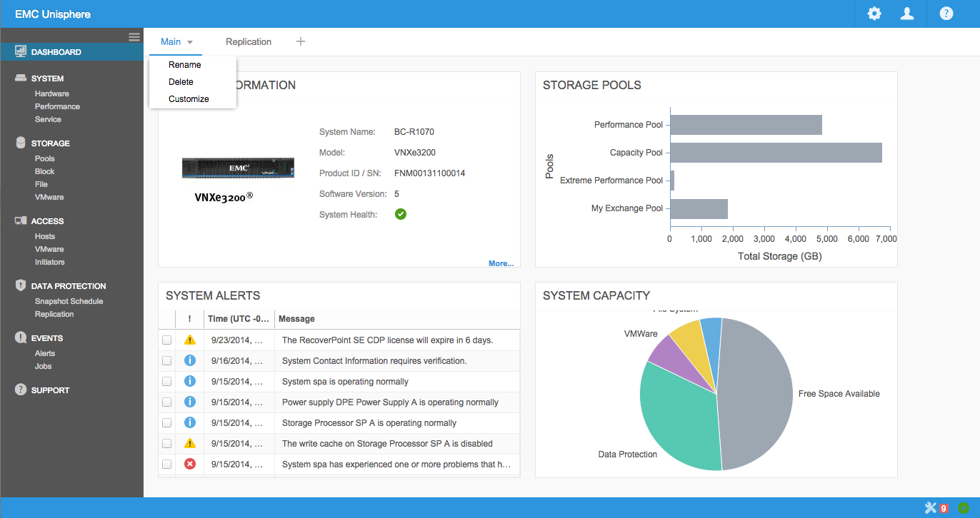Click the Support question icon
The image size is (980, 518).
pos(21,390)
